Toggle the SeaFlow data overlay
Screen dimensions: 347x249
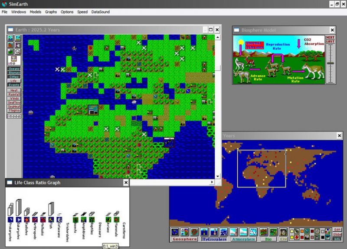click(x=14, y=102)
